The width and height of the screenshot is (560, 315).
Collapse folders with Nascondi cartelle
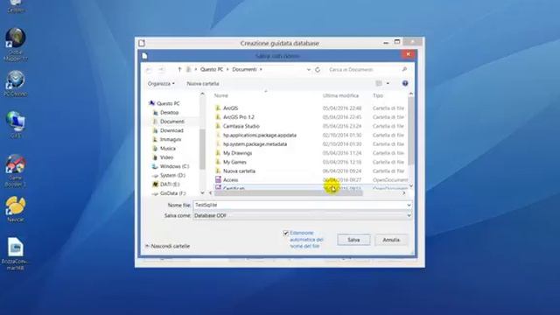tap(167, 246)
